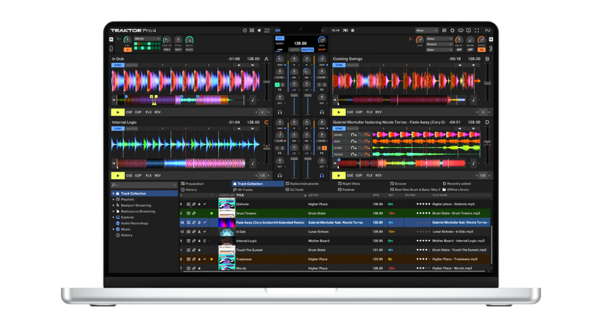Open the Night Vibes playlist tab
This screenshot has height=320, width=602.
coord(350,184)
